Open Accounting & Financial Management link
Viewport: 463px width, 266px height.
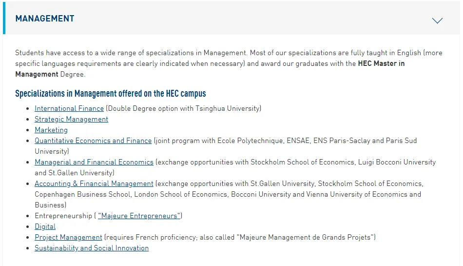click(x=94, y=184)
